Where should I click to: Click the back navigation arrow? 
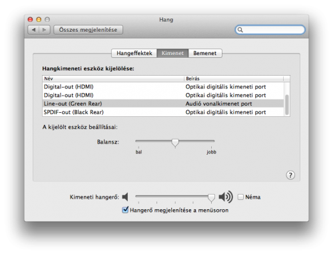[33, 30]
